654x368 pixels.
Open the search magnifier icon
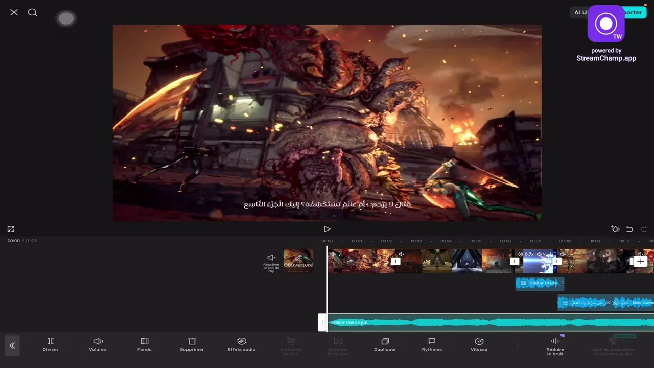(32, 12)
